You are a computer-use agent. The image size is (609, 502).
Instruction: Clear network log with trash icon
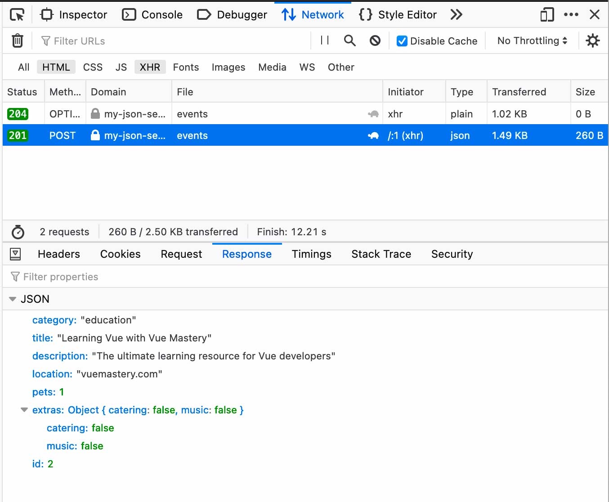pos(17,41)
